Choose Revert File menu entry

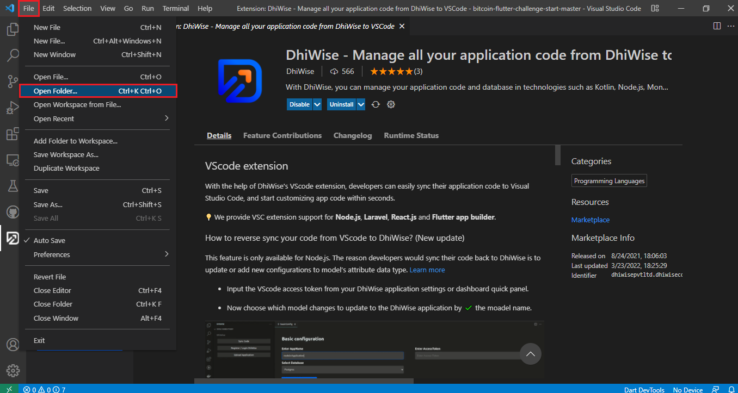pos(97,277)
